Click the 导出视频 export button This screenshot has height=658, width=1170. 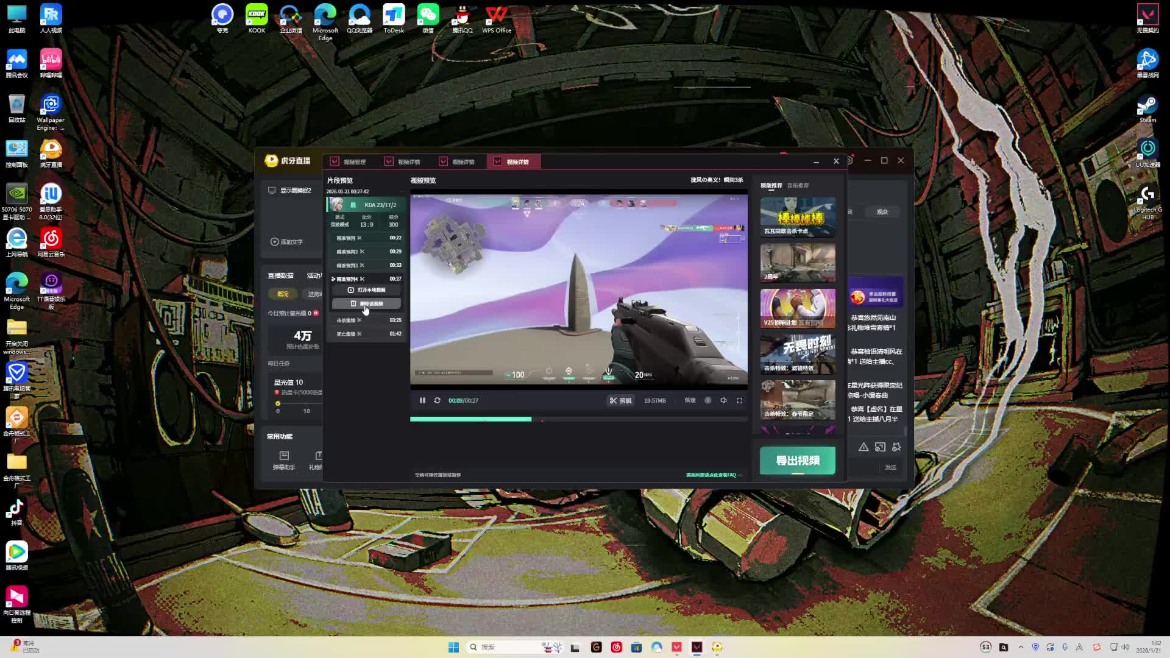point(797,461)
